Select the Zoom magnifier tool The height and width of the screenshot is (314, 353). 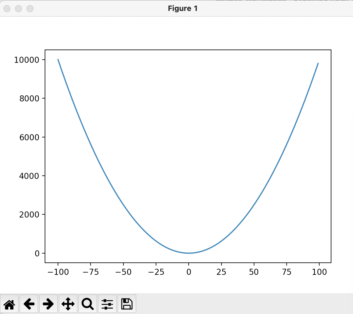pos(88,304)
